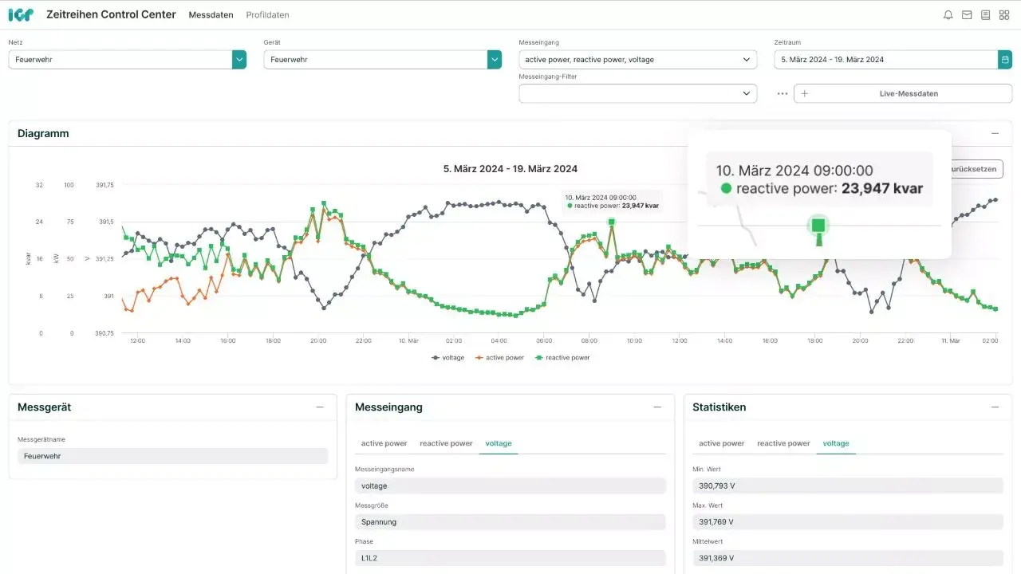Expand the Messeingang selection dropdown

pos(747,60)
